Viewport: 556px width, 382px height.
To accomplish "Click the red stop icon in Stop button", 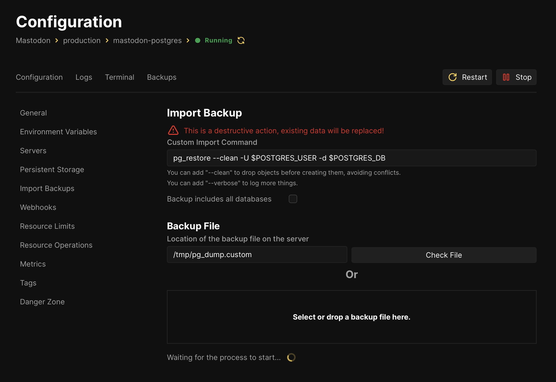I will click(506, 77).
